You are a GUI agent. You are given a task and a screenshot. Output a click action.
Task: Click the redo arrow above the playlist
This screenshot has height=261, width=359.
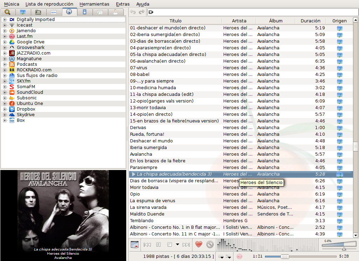point(142,12)
